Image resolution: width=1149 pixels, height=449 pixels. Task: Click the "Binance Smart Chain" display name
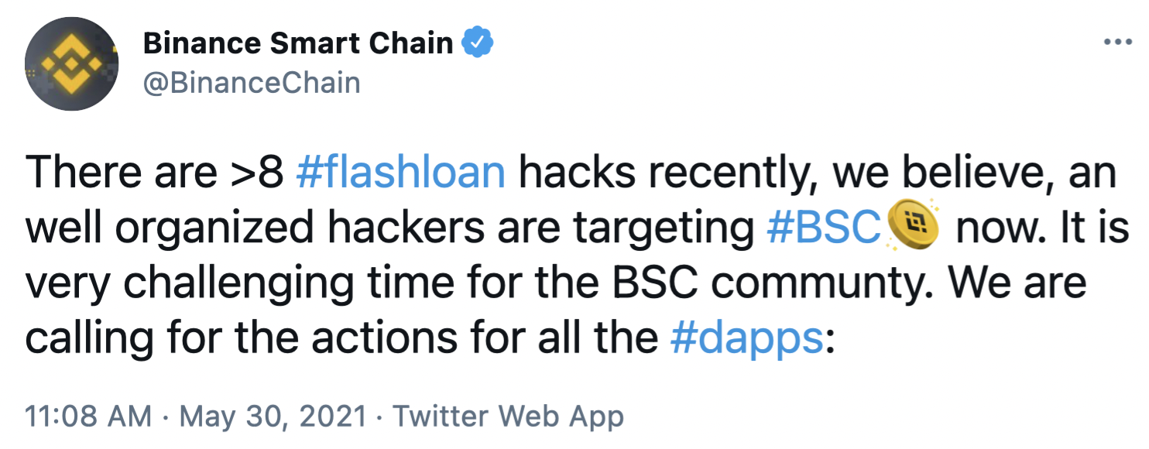click(x=298, y=43)
